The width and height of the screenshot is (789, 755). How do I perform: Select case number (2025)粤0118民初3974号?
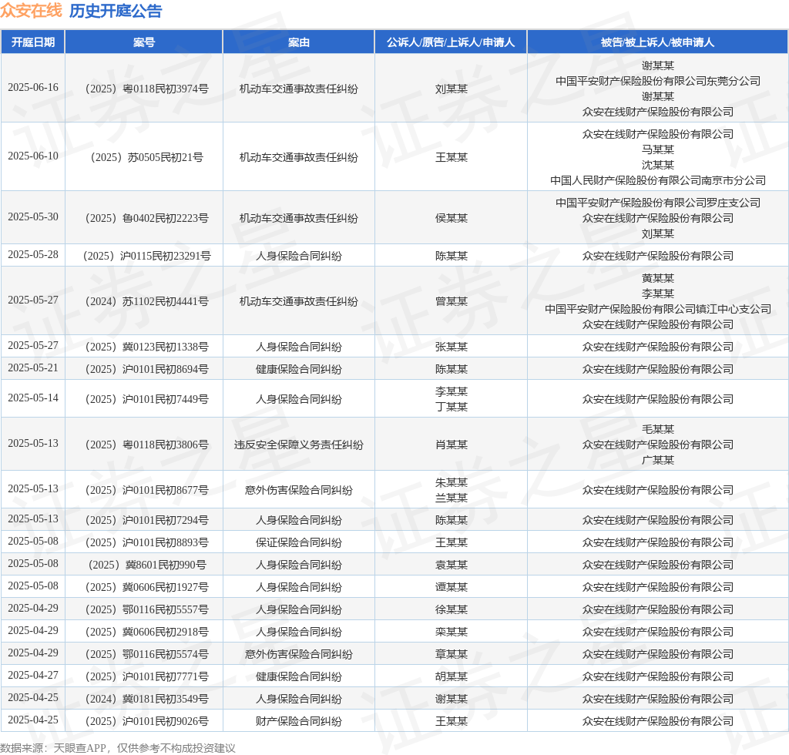pos(146,89)
